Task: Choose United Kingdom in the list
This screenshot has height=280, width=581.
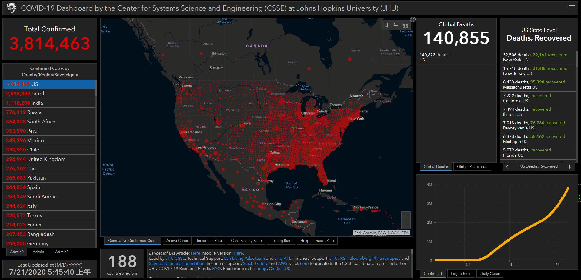Action: point(49,159)
